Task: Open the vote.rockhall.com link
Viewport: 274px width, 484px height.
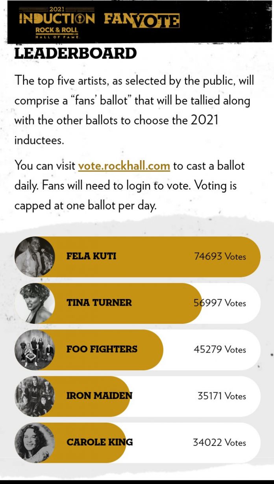Action: point(124,166)
